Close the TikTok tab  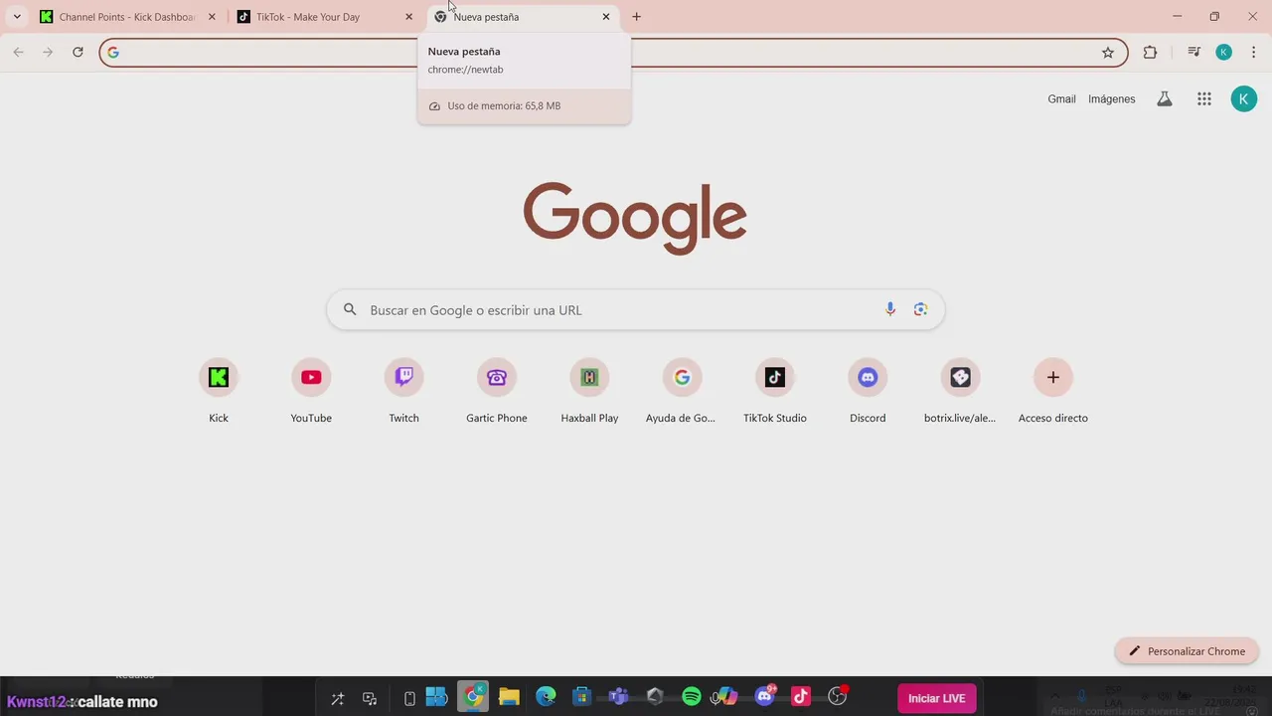pyautogui.click(x=408, y=17)
